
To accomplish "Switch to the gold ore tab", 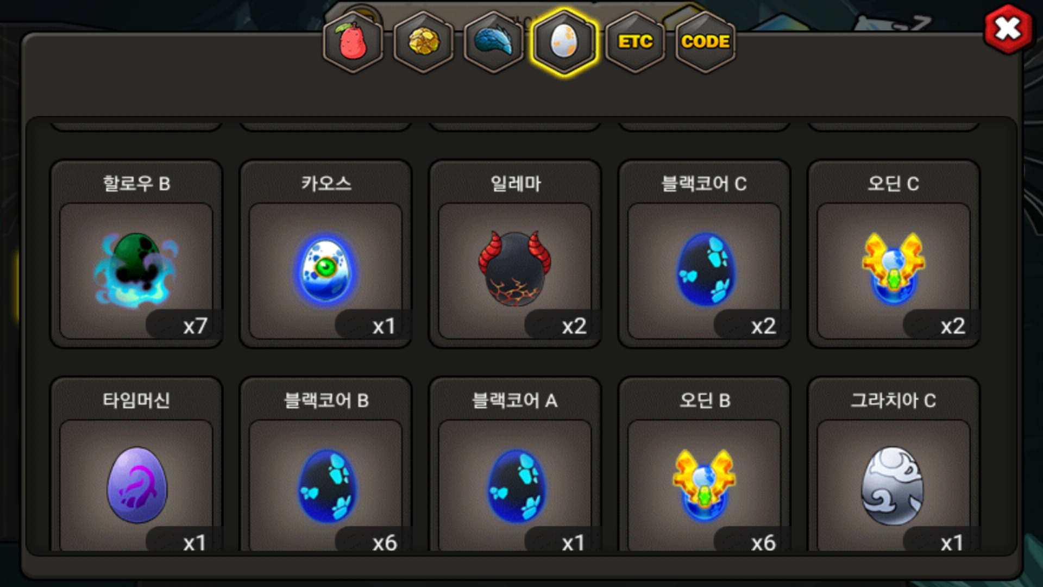I will tap(424, 42).
